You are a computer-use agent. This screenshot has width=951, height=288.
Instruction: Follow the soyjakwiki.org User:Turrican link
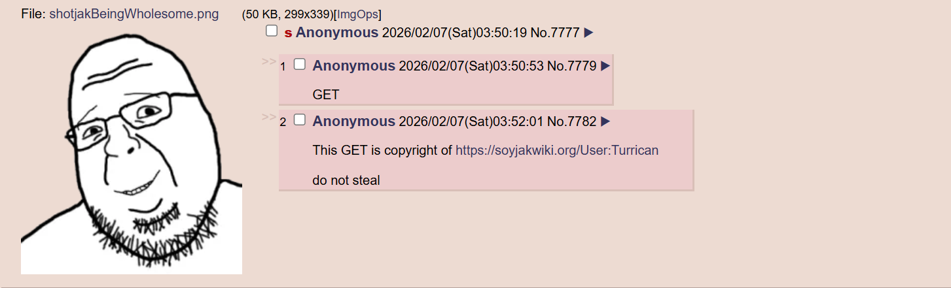point(557,150)
